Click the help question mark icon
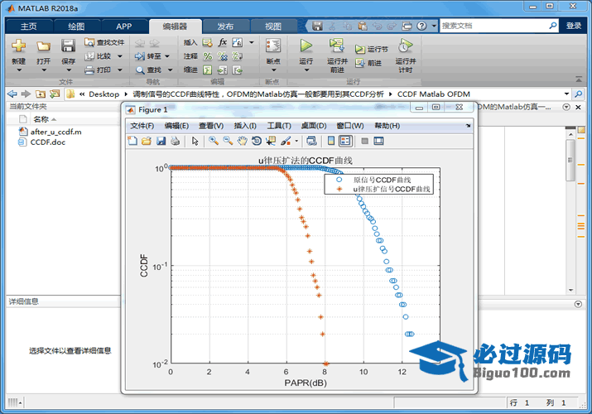 [x=421, y=26]
